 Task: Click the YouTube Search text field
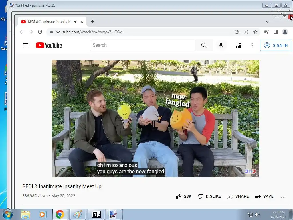tap(143, 45)
